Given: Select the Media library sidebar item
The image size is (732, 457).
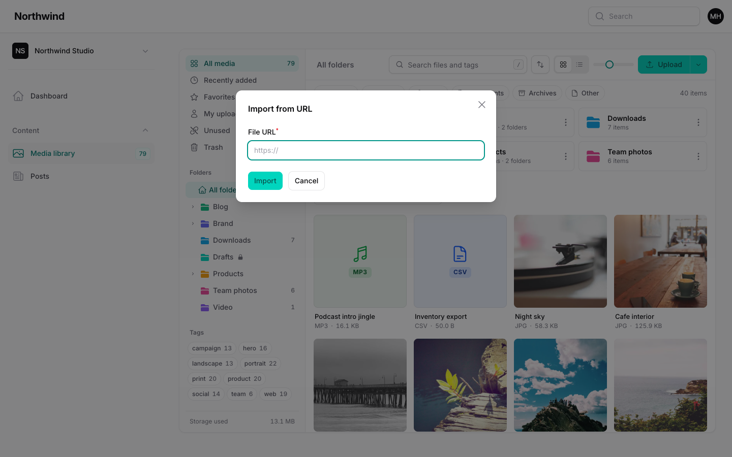Looking at the screenshot, I should pos(81,153).
